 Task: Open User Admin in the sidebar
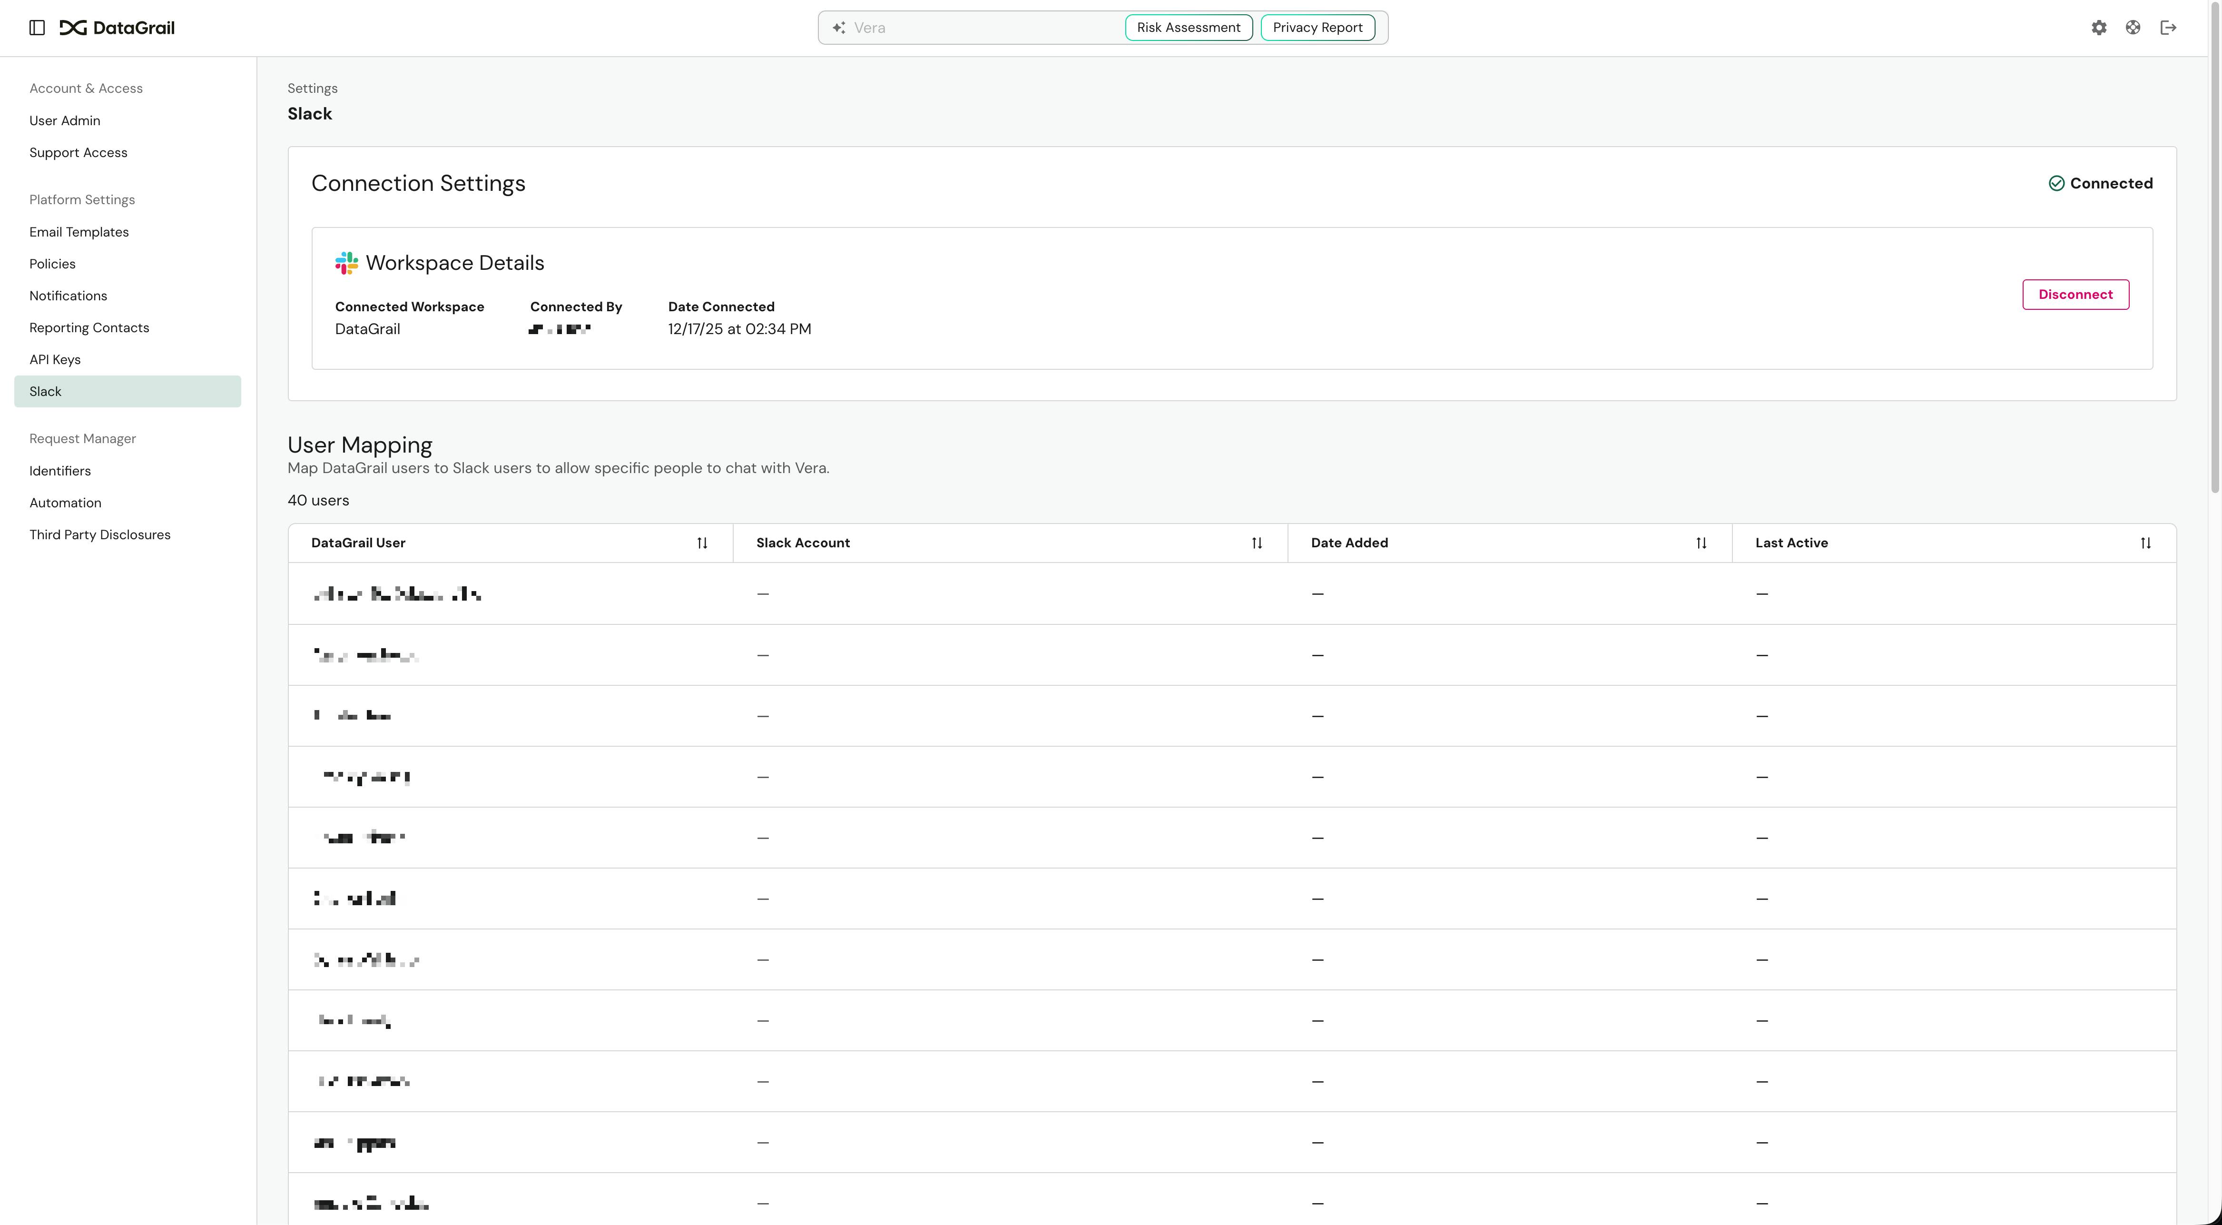tap(65, 121)
